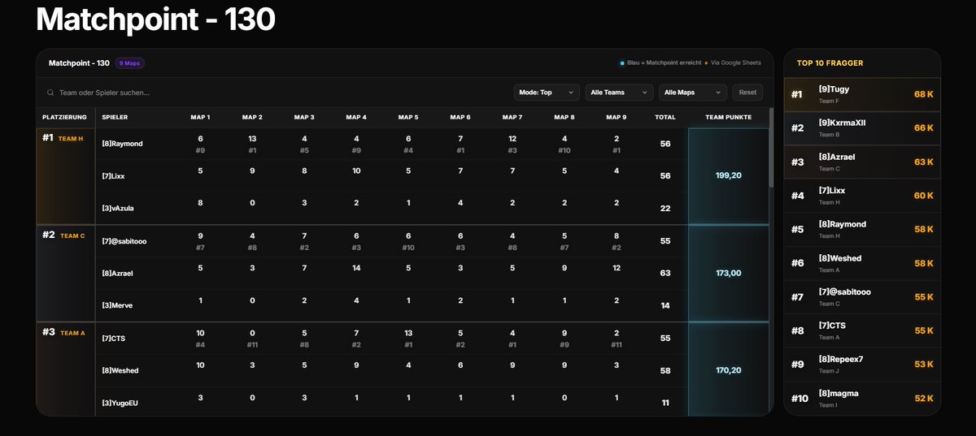Click the 68 K score for Tugy
This screenshot has height=436, width=976.
click(924, 94)
